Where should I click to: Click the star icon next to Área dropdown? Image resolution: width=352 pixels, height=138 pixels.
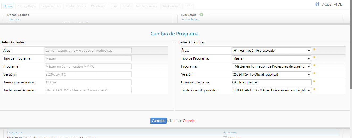(x=314, y=49)
